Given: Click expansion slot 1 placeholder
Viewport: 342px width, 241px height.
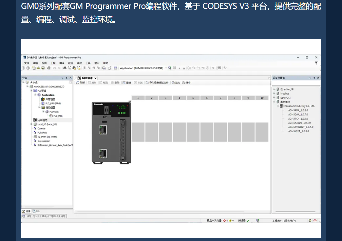Looking at the screenshot, I should click(x=138, y=132).
